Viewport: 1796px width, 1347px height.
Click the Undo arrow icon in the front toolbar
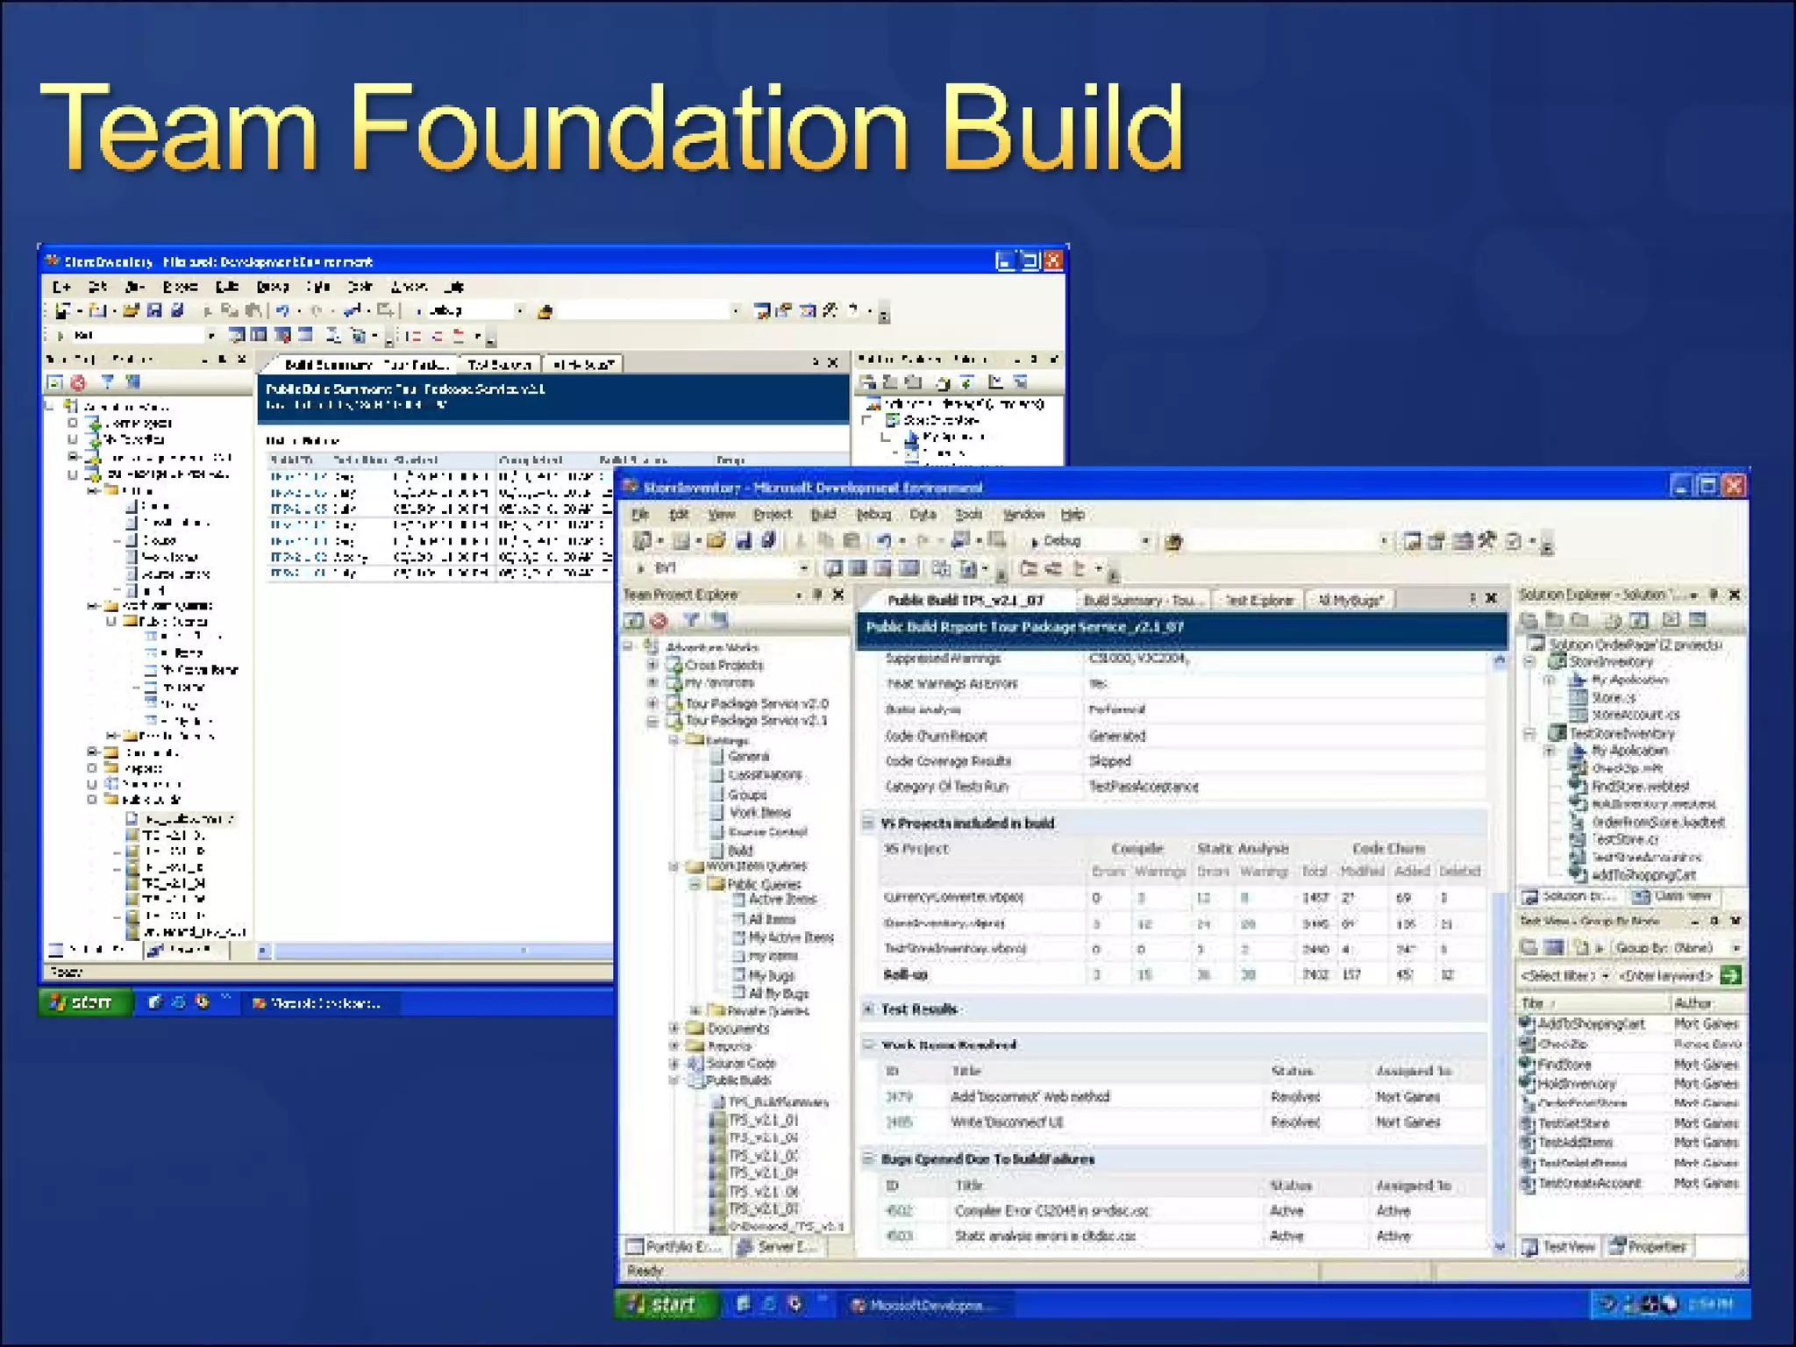click(x=884, y=541)
